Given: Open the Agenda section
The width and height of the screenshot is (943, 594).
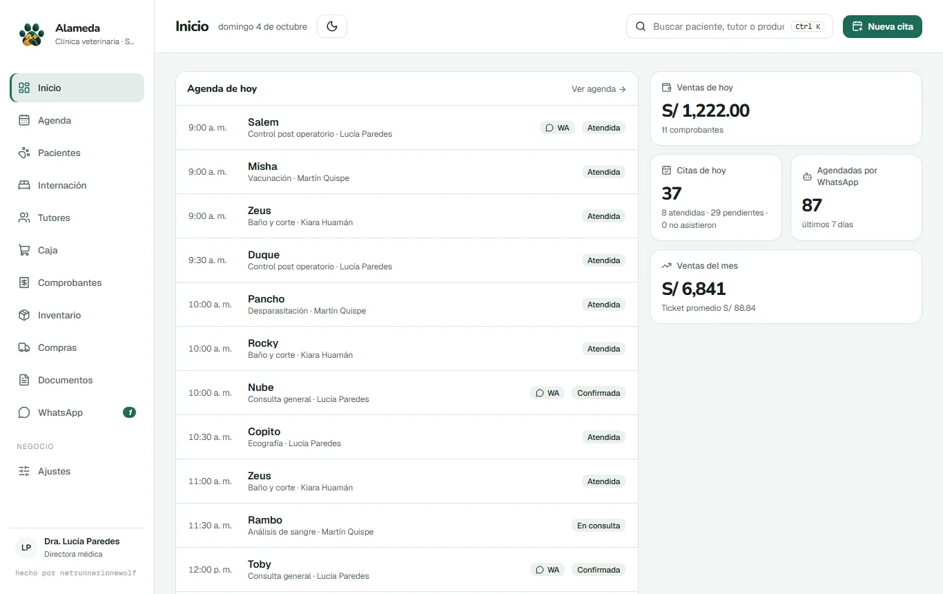Looking at the screenshot, I should [77, 120].
